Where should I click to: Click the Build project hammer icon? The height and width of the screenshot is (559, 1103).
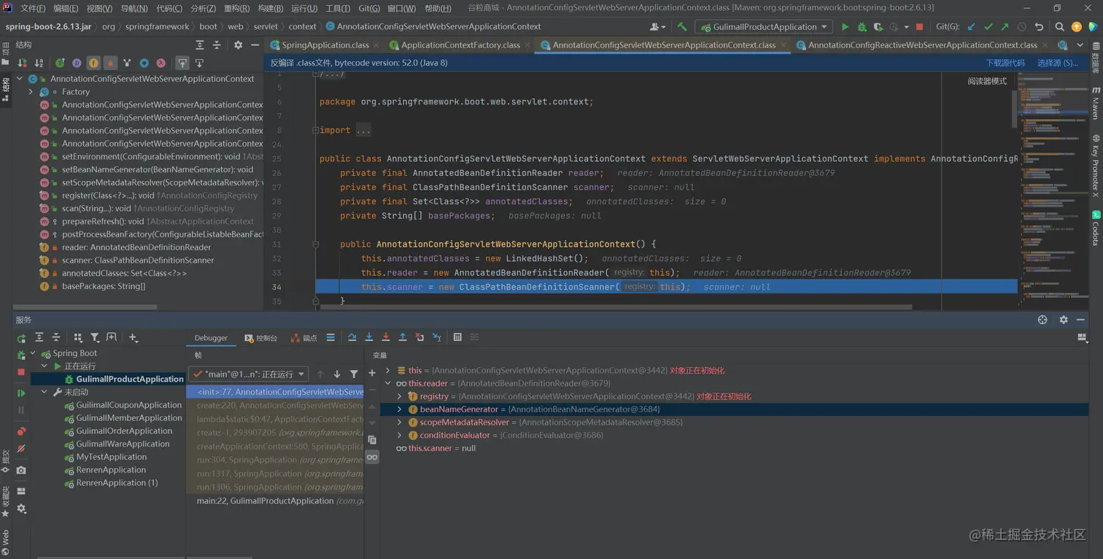682,27
